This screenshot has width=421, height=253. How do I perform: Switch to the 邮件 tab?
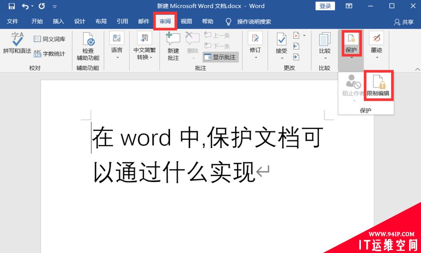pyautogui.click(x=144, y=21)
